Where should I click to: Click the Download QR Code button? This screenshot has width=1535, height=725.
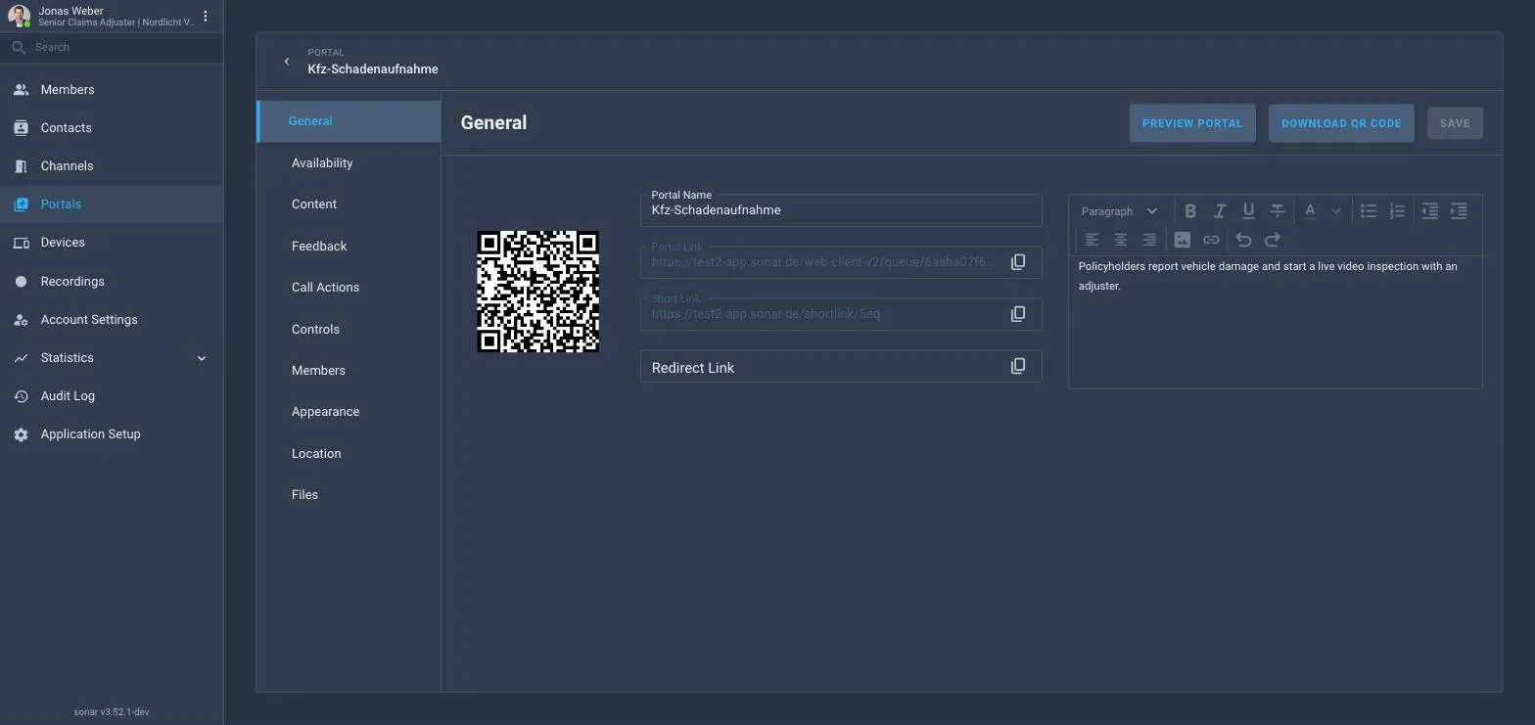(x=1341, y=123)
